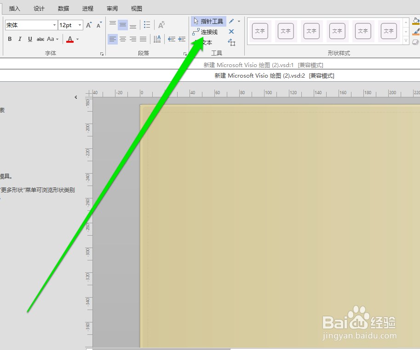Launch the Font (字体) dialog
The image size is (420, 350).
(102, 54)
